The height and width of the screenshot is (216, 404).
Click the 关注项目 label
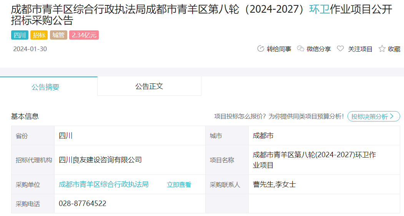pos(360,49)
